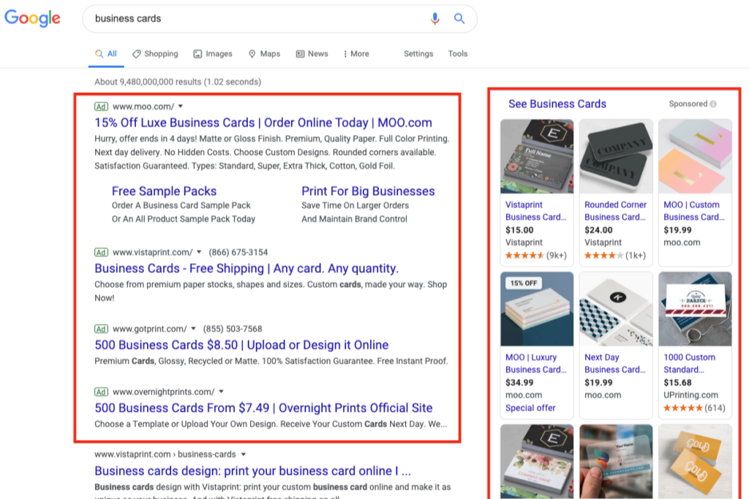This screenshot has width=749, height=499.
Task: Click the Rounded Corner black card thumbnail
Action: coord(616,156)
